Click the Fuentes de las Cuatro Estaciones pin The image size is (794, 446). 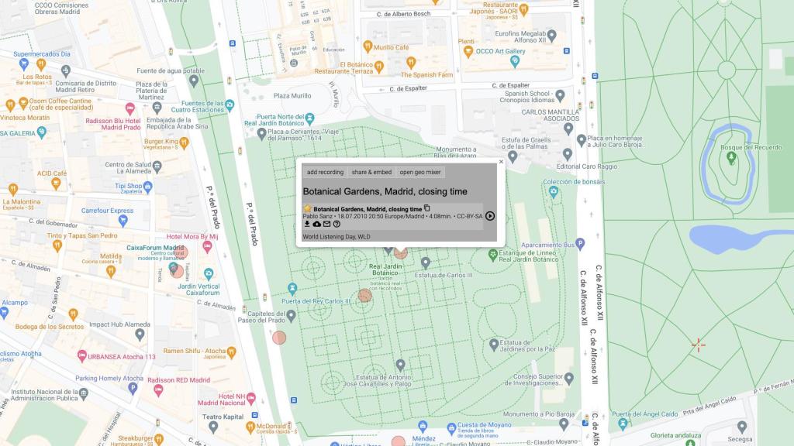(x=230, y=105)
